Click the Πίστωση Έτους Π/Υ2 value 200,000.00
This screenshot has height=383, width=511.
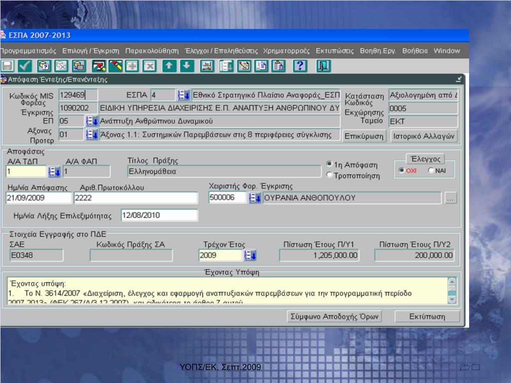pyautogui.click(x=415, y=255)
